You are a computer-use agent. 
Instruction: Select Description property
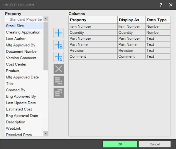24,122
